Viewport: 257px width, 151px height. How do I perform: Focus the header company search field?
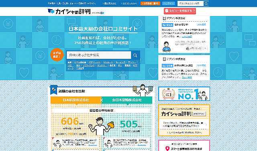tap(191, 4)
